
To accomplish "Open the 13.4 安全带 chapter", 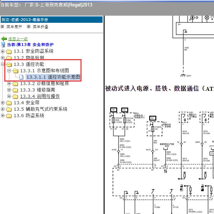I will tap(27, 103).
